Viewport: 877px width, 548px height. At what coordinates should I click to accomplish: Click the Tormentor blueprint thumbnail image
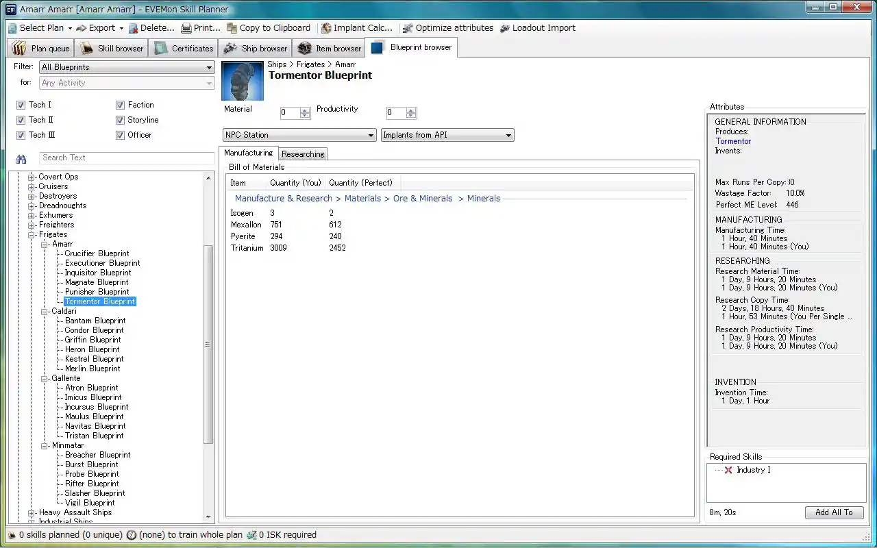(x=243, y=81)
